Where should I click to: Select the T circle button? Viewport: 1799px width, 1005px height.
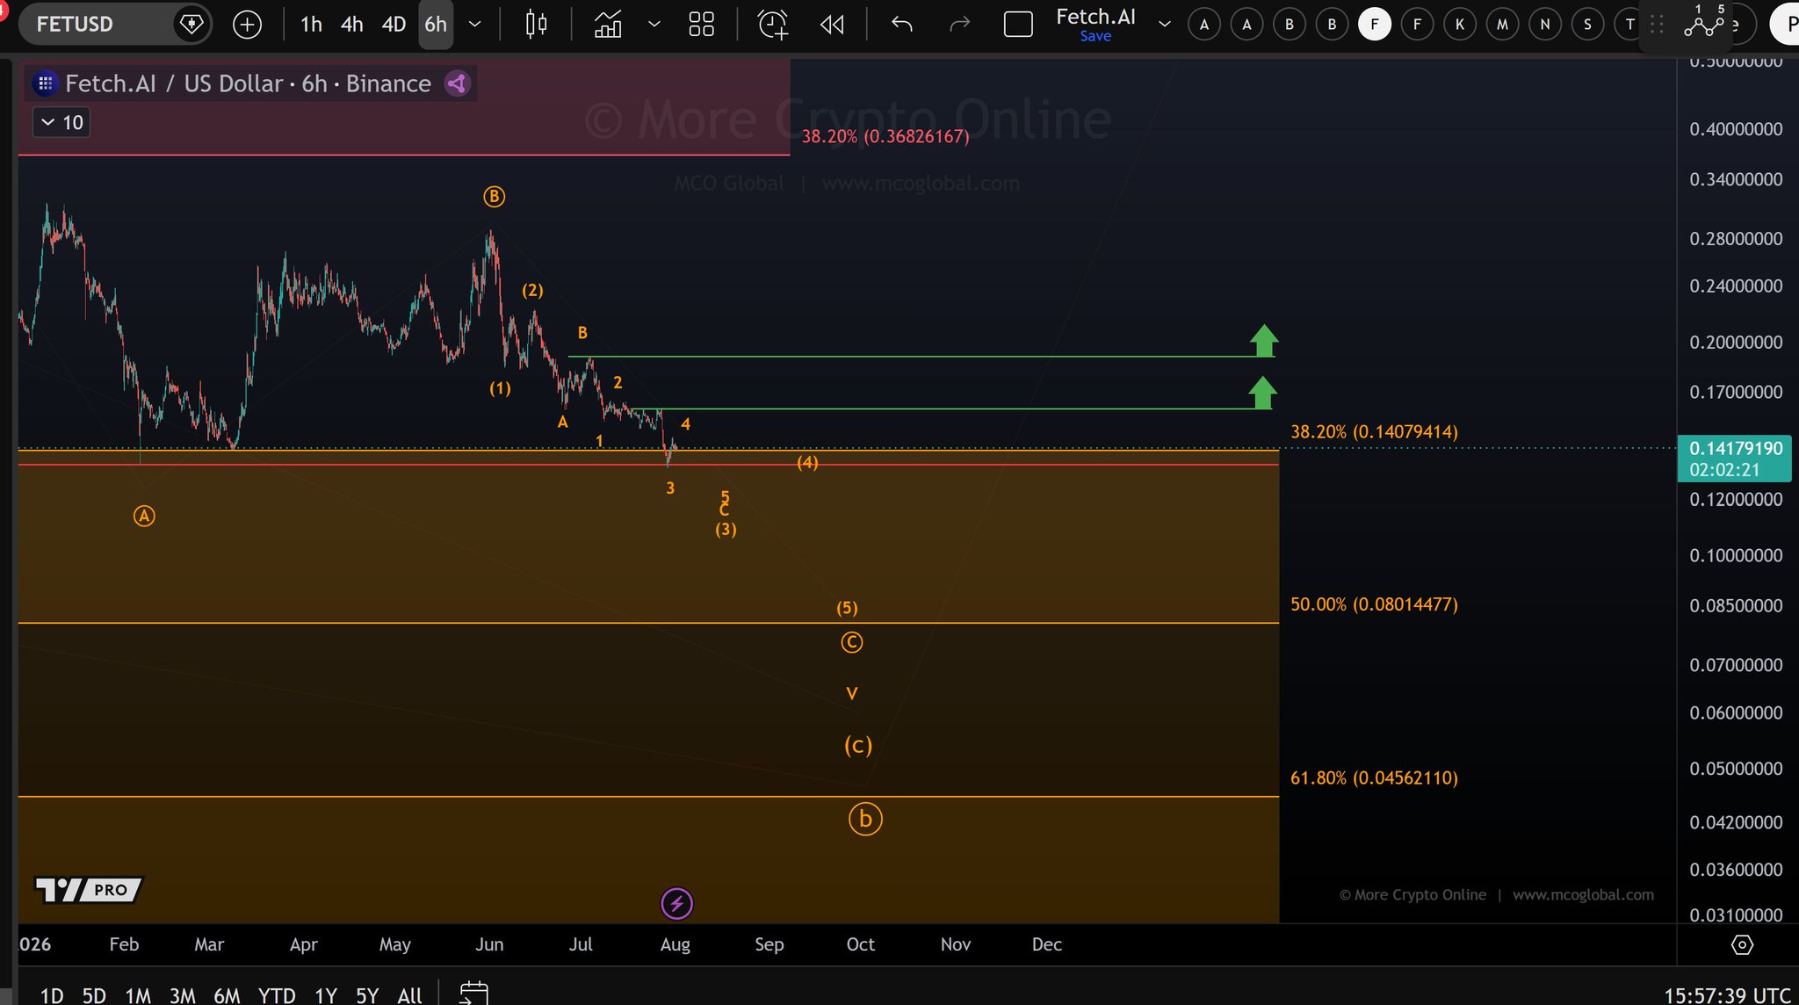(x=1627, y=24)
